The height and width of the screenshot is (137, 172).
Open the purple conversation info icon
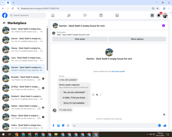163,26
